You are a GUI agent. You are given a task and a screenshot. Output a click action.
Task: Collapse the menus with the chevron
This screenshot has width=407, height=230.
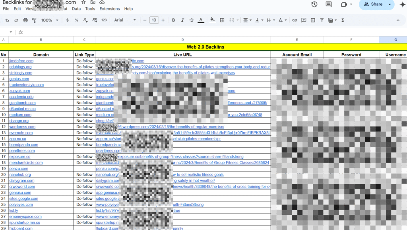coord(398,20)
